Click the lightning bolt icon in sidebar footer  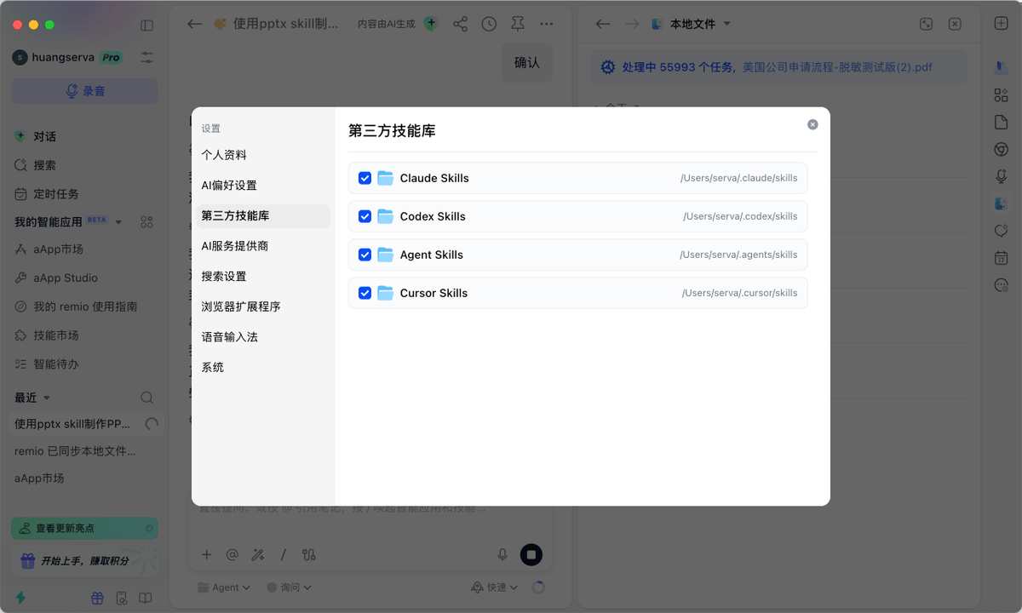(20, 598)
